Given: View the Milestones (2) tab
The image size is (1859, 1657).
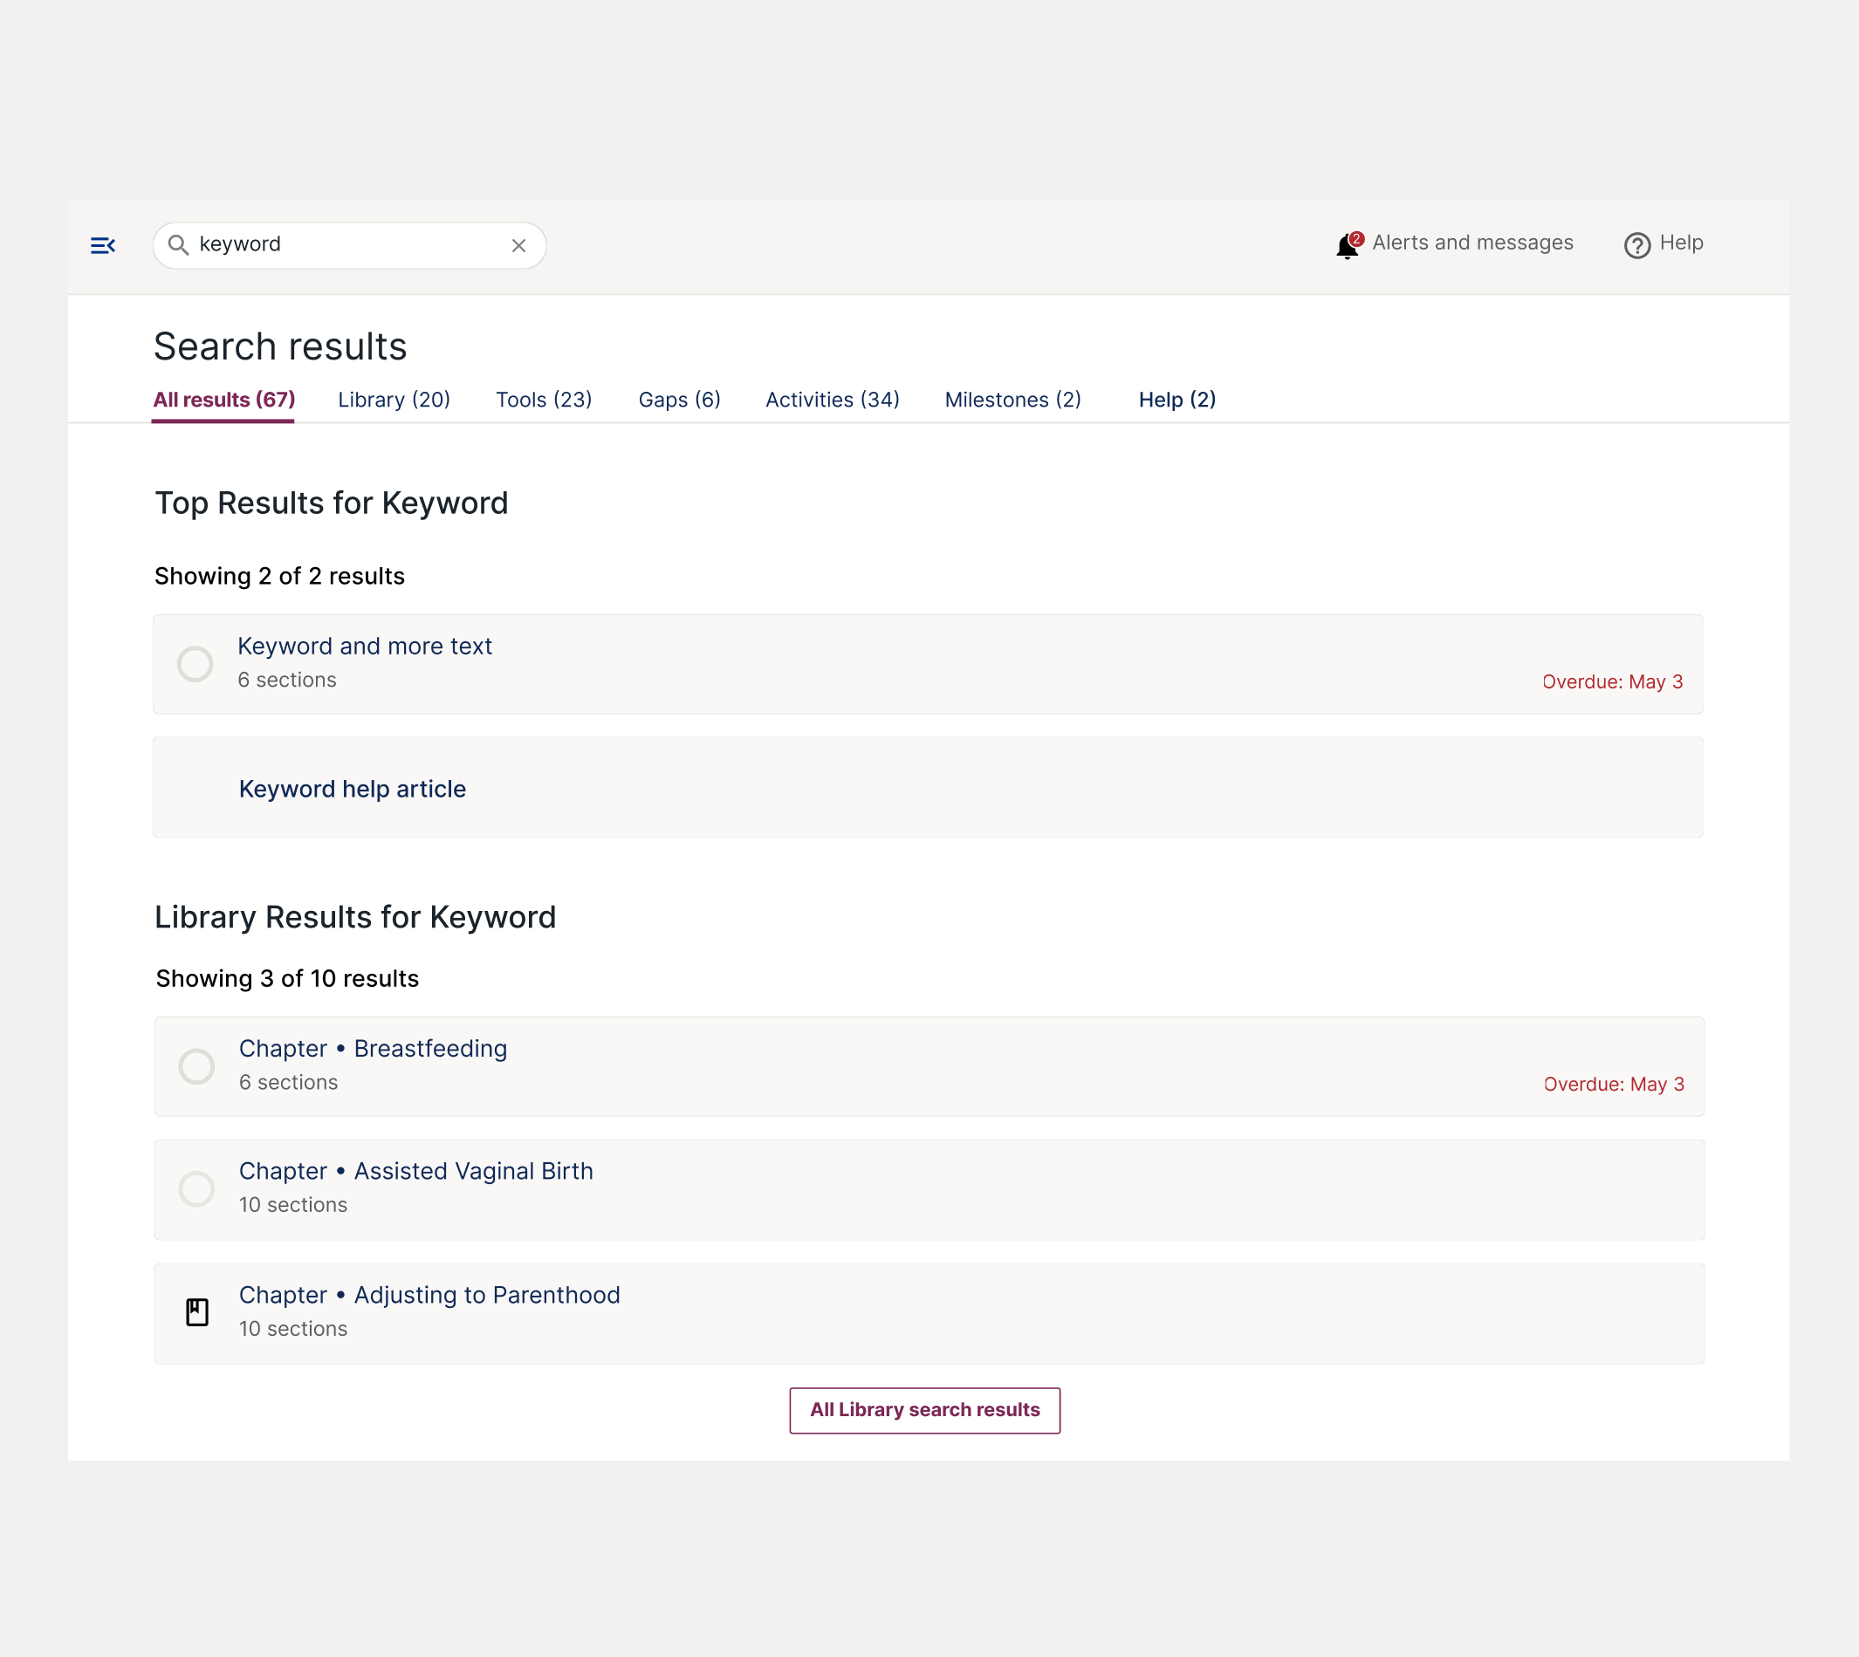Looking at the screenshot, I should tap(1012, 400).
